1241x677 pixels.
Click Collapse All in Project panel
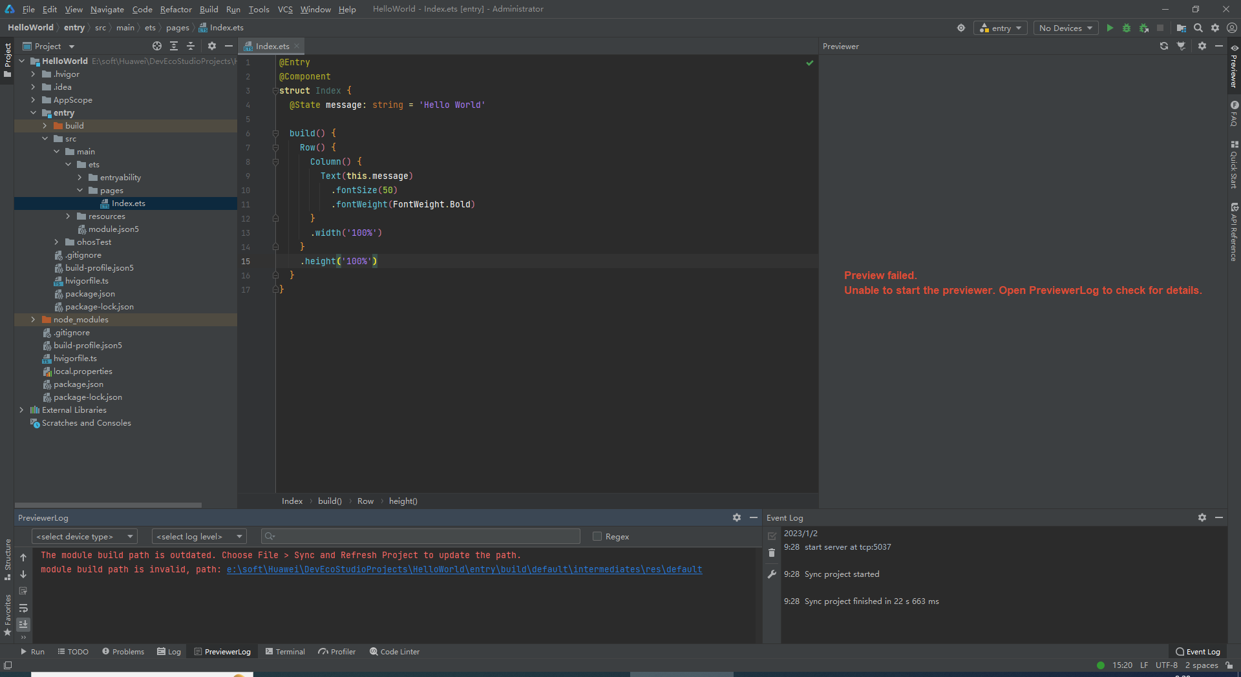(191, 46)
